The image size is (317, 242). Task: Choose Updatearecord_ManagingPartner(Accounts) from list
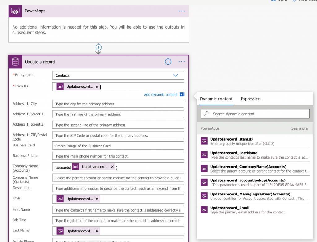pos(250,194)
